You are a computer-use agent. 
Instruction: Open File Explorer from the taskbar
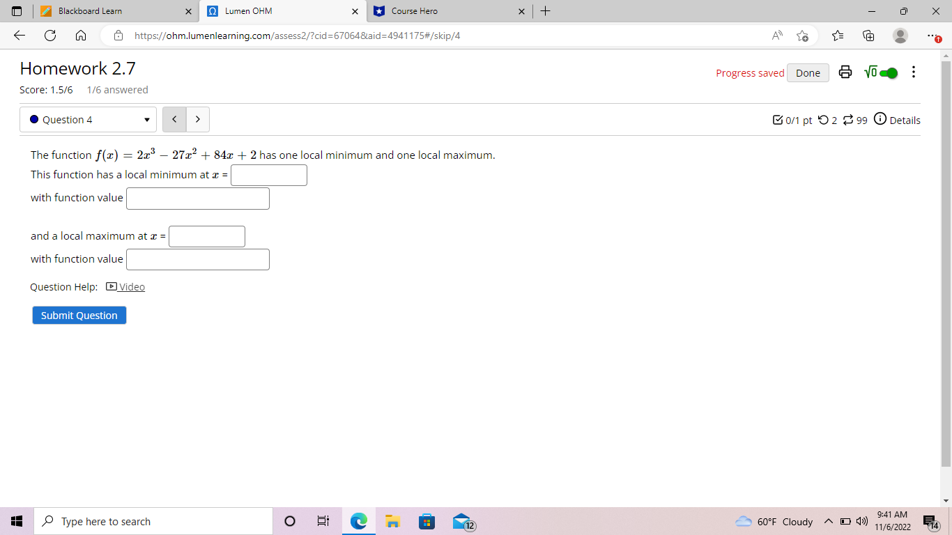[x=392, y=521]
